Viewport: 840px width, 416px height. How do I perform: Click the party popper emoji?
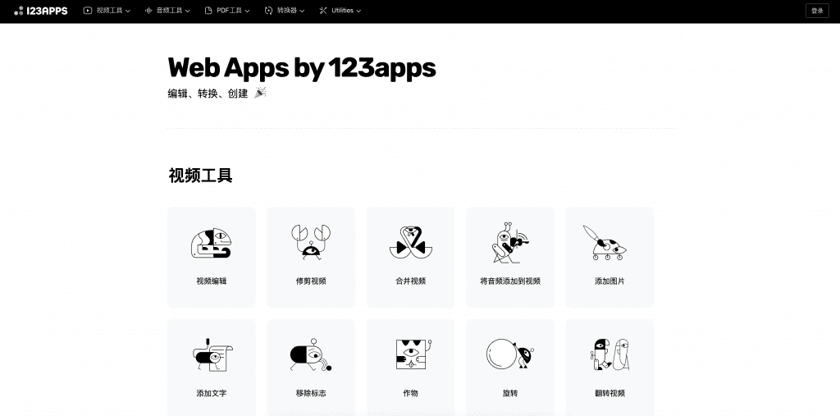point(260,93)
